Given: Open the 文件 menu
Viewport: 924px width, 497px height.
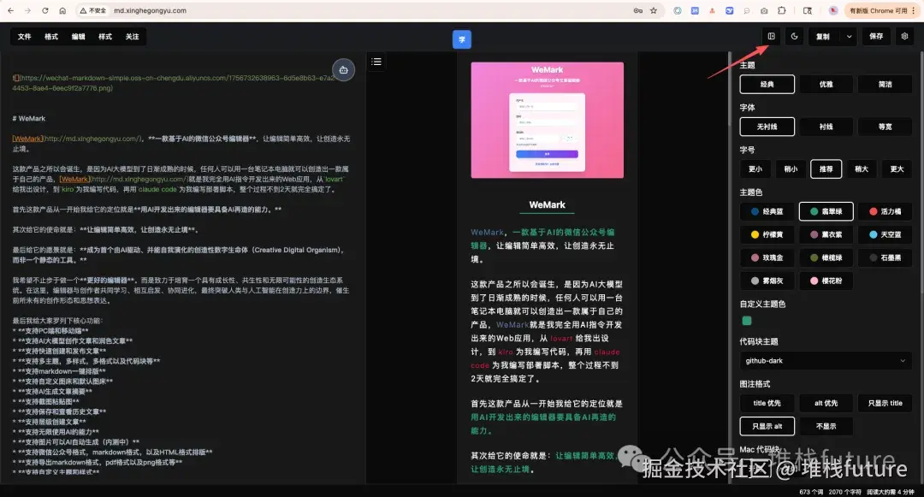Looking at the screenshot, I should tap(25, 36).
